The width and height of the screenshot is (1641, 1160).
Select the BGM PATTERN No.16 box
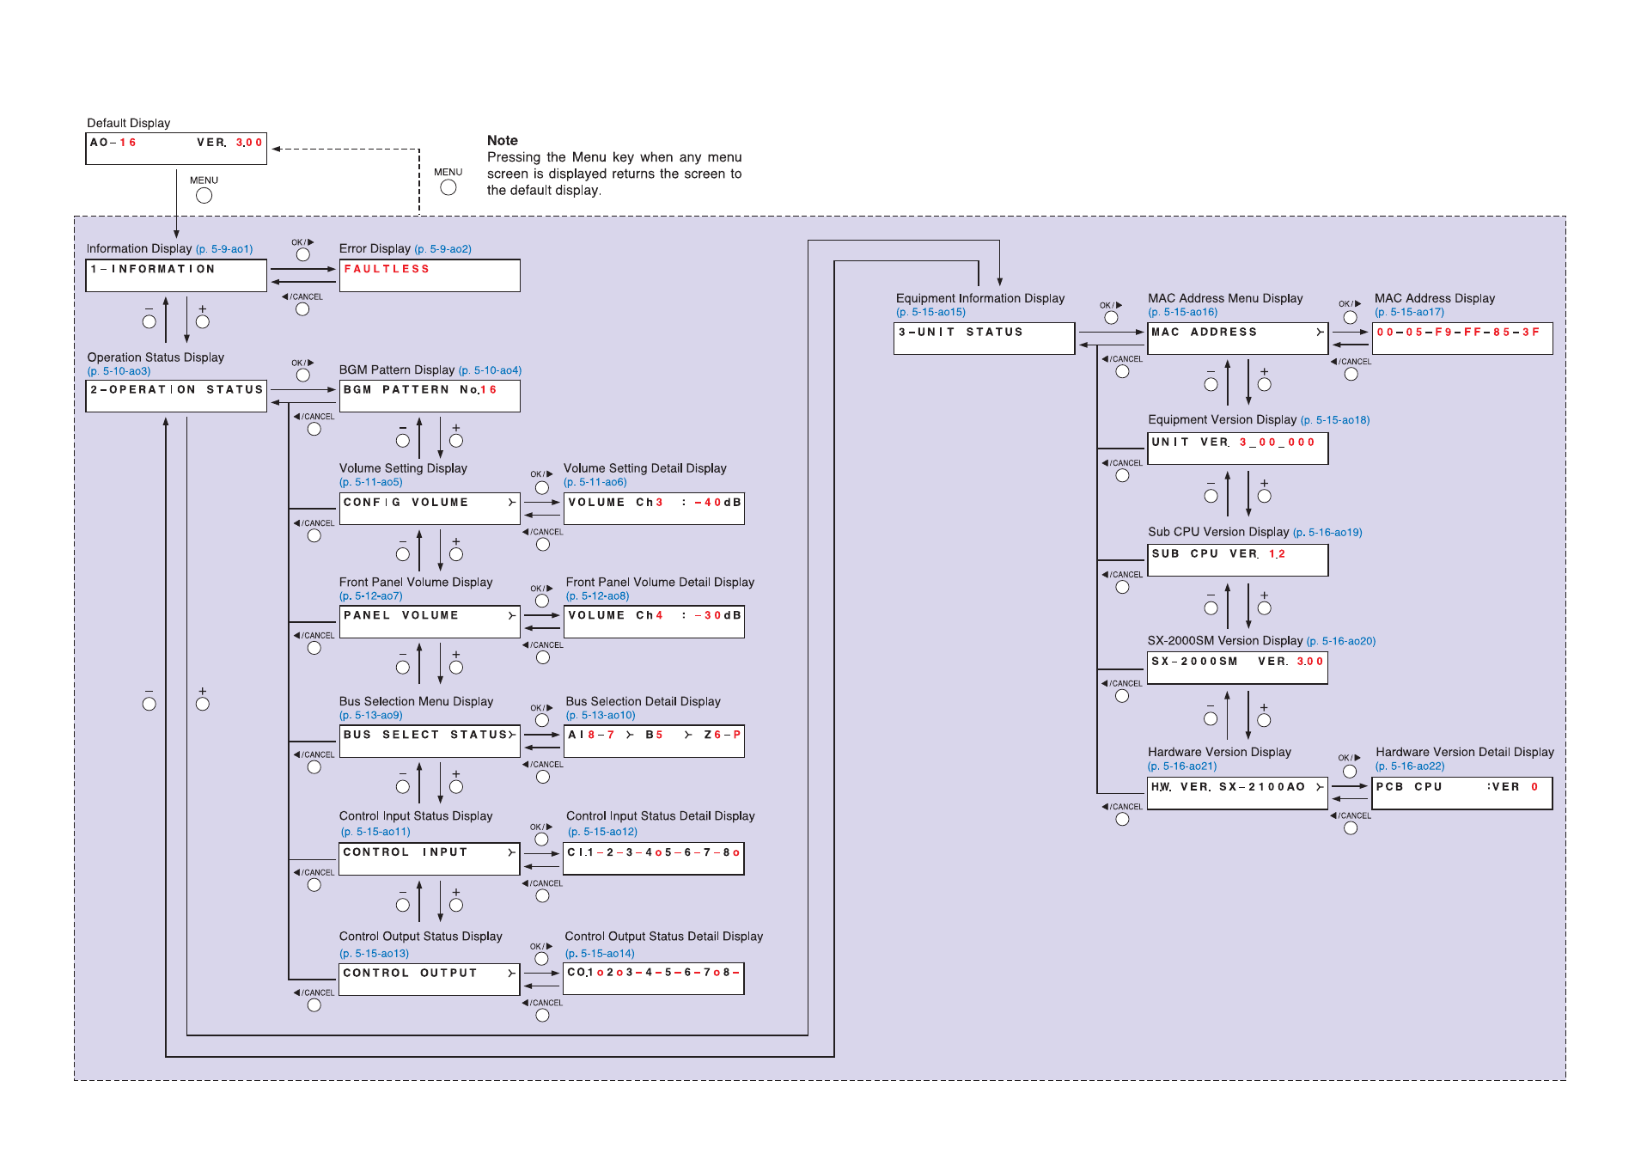[430, 396]
